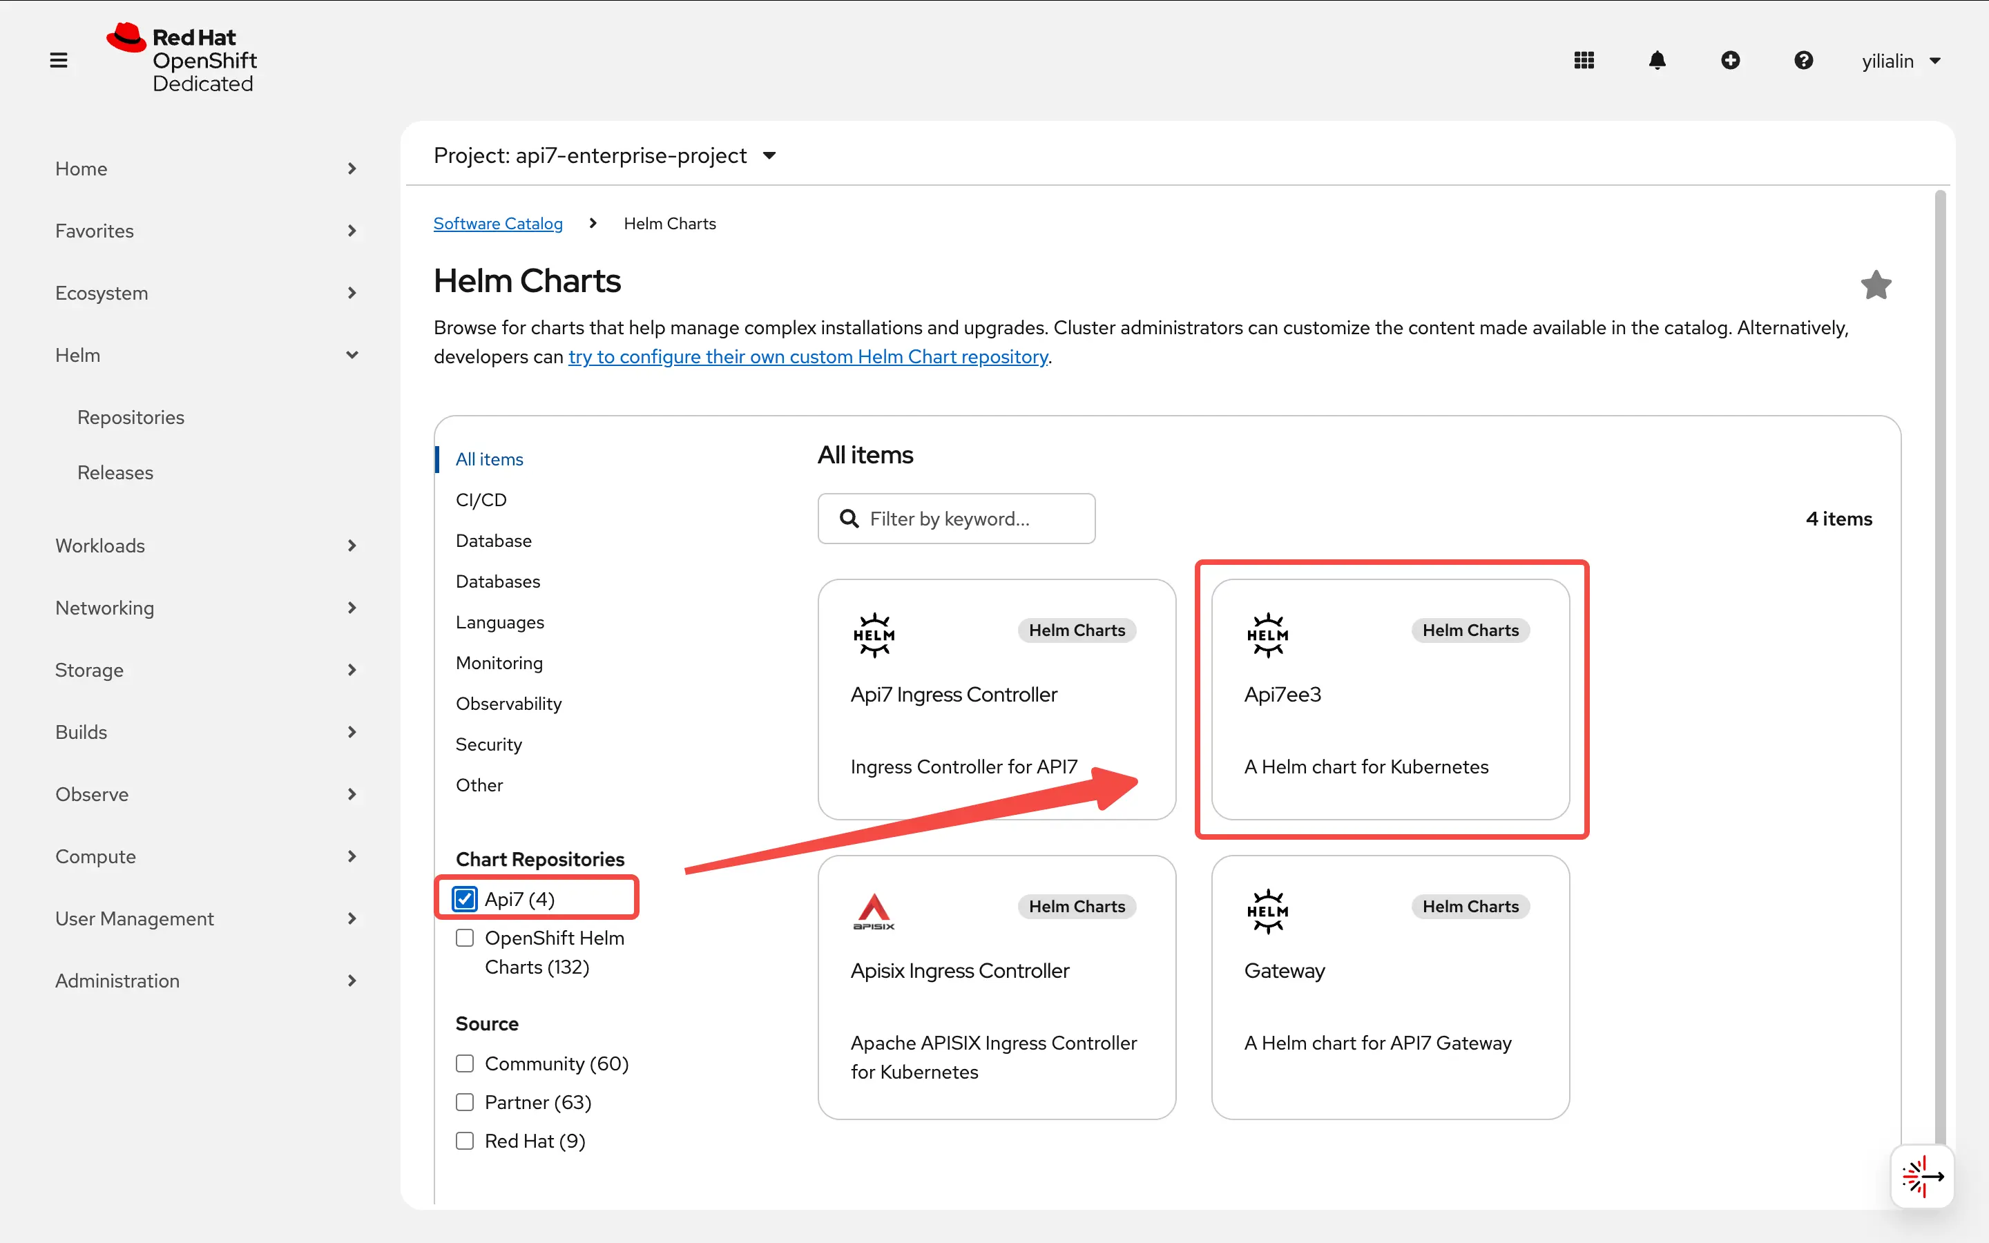
Task: Select the Monitoring category filter
Action: (499, 663)
